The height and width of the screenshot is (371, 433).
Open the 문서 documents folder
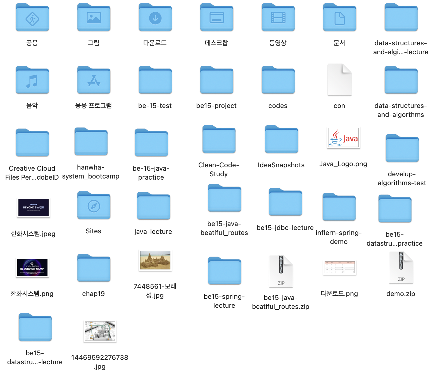point(340,17)
